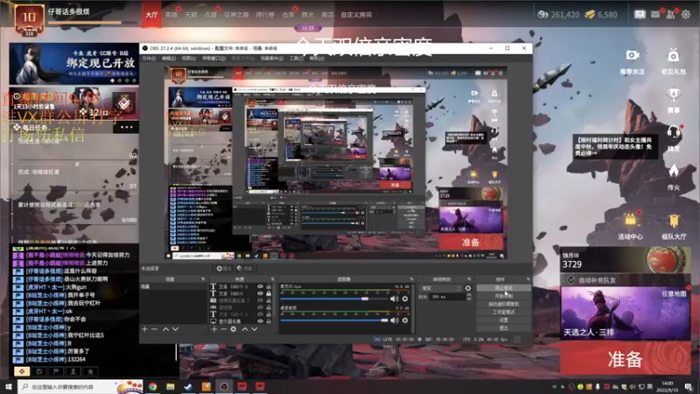Toggle lock on first text source

(269, 286)
